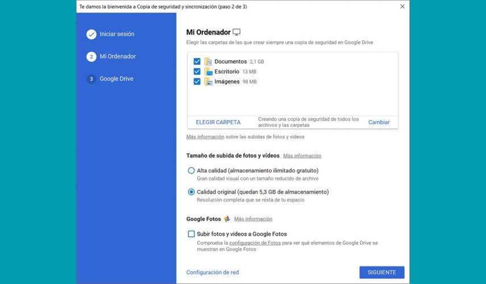Select the Alta calidad radio button

click(x=191, y=170)
